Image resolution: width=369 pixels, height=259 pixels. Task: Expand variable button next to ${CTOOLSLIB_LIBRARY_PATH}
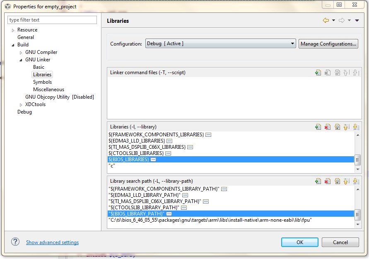click(184, 208)
